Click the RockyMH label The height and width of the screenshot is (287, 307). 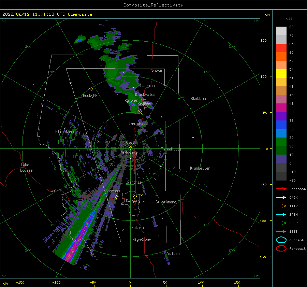tap(90, 96)
